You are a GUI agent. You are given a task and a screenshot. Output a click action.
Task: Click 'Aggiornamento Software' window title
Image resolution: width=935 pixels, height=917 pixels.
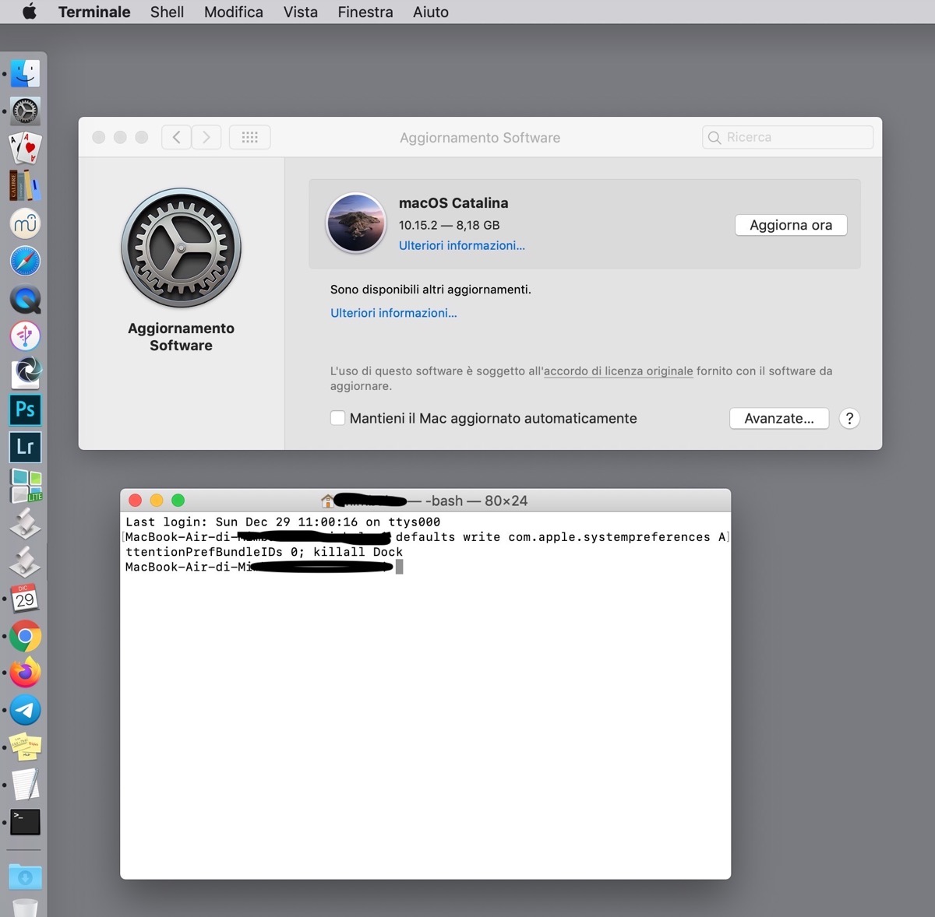click(480, 138)
